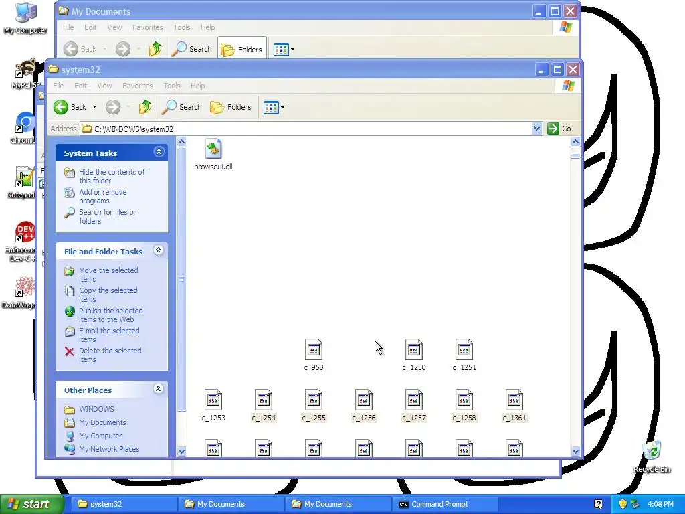
Task: Select the c_1250 file icon
Action: point(413,349)
